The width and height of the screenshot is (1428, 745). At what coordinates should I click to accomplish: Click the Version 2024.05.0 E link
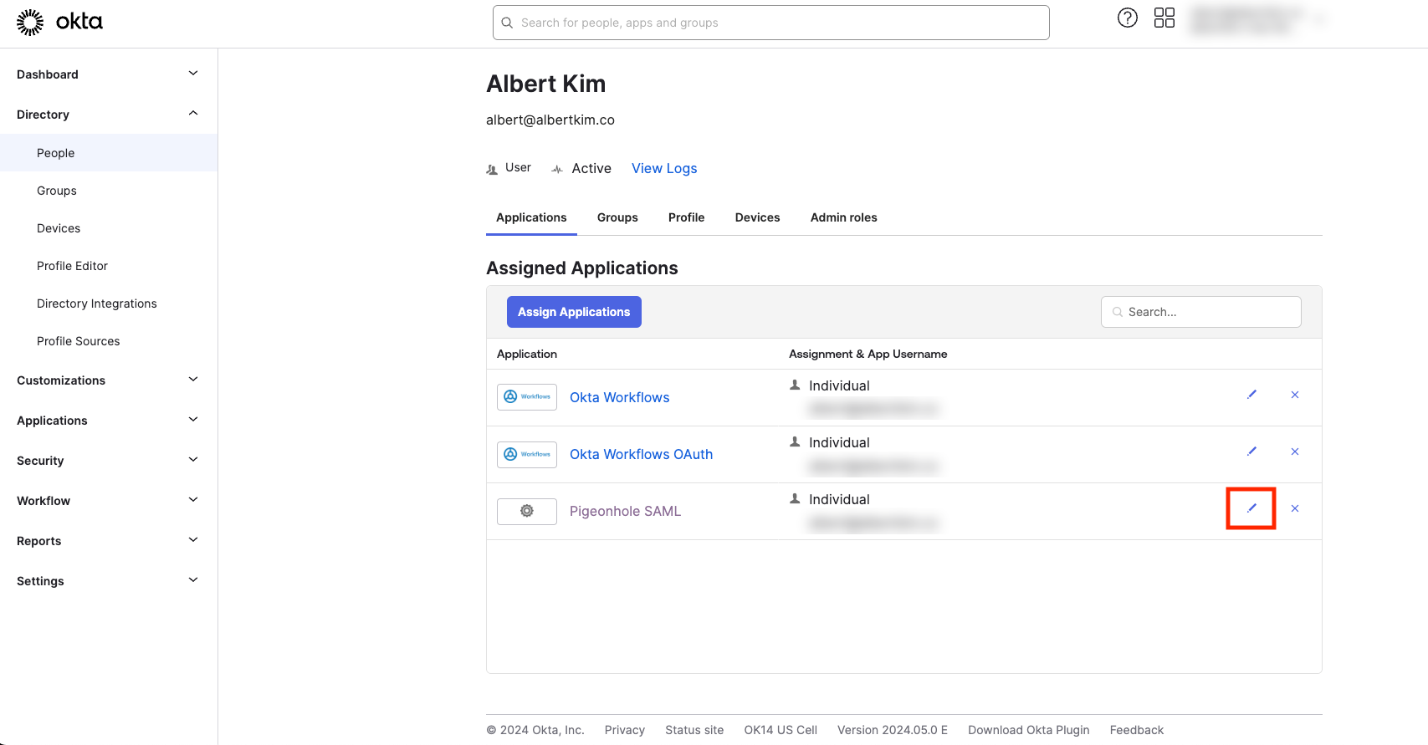coord(893,730)
